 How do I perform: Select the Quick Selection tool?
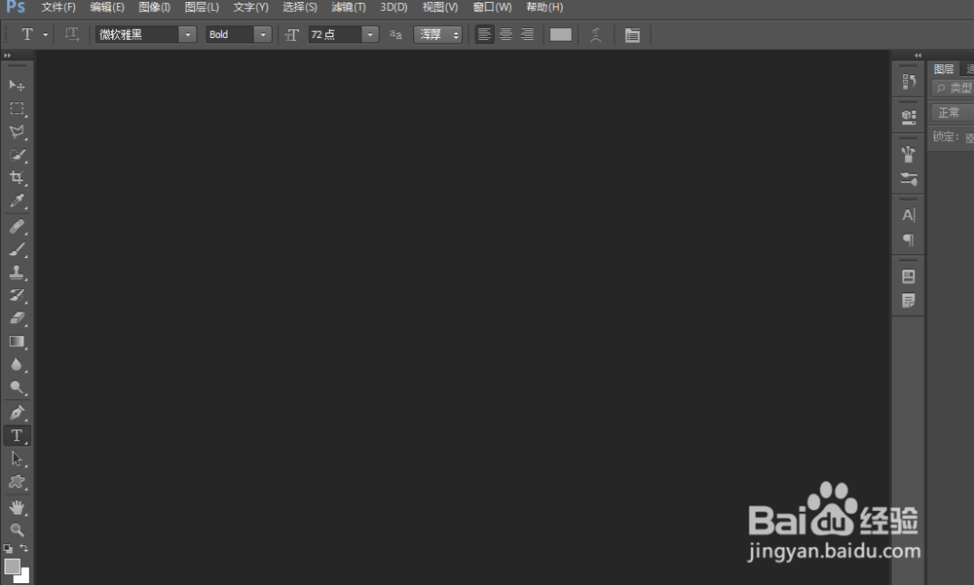[17, 155]
